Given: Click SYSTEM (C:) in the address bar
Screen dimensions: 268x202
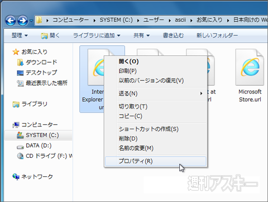Looking at the screenshot, I should pos(116,20).
